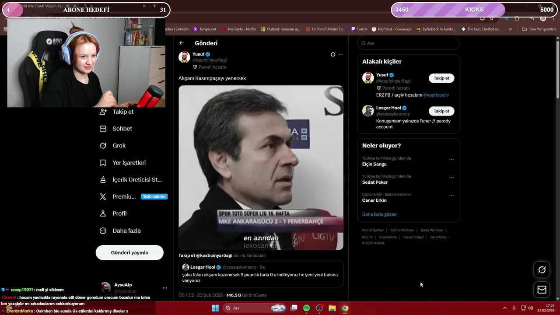Expand Daha fazla in the sidebar
560x315 pixels.
120,231
